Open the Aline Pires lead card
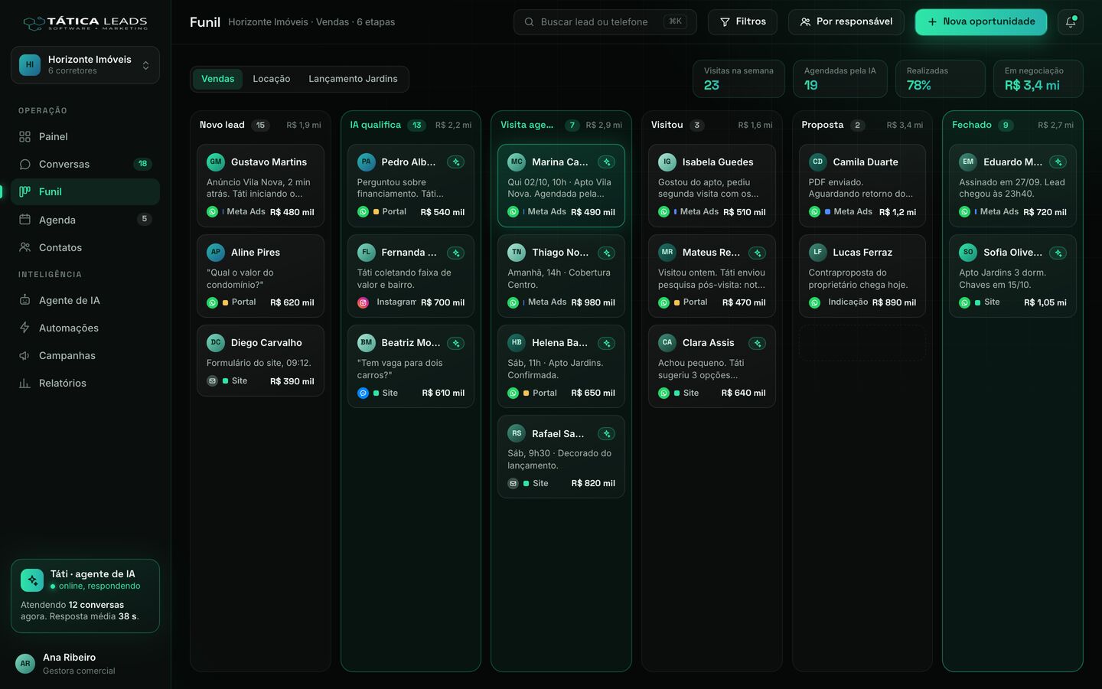The height and width of the screenshot is (689, 1102). (x=260, y=276)
